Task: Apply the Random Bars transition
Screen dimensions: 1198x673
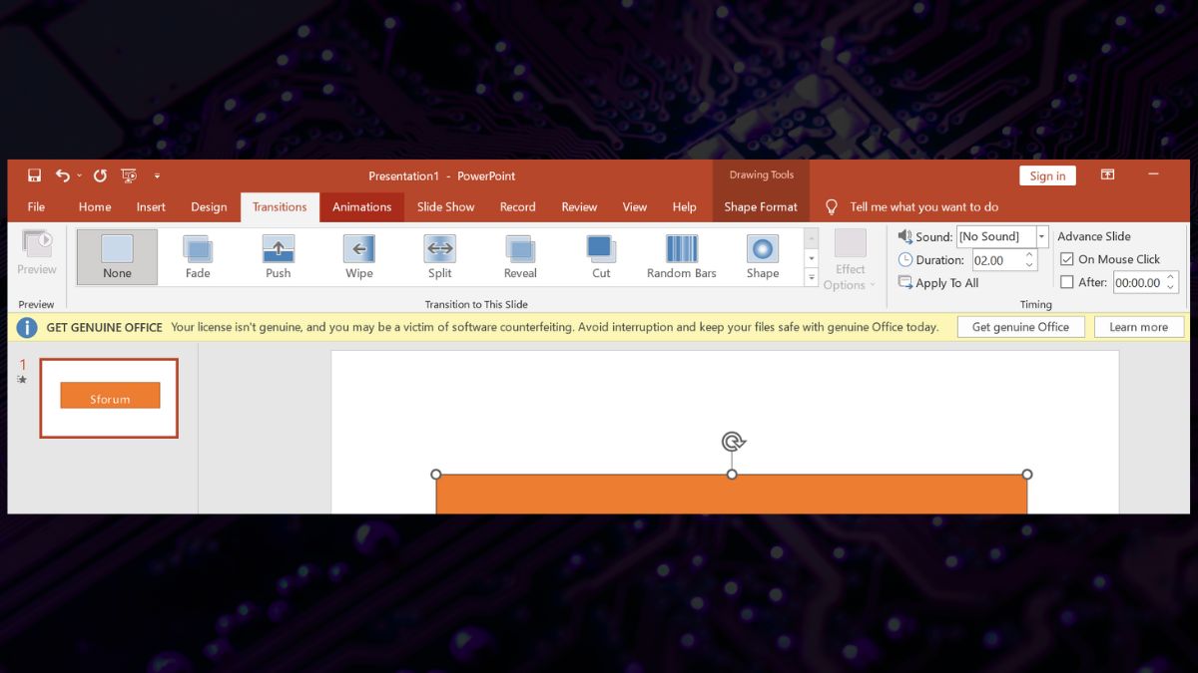Action: coord(682,257)
